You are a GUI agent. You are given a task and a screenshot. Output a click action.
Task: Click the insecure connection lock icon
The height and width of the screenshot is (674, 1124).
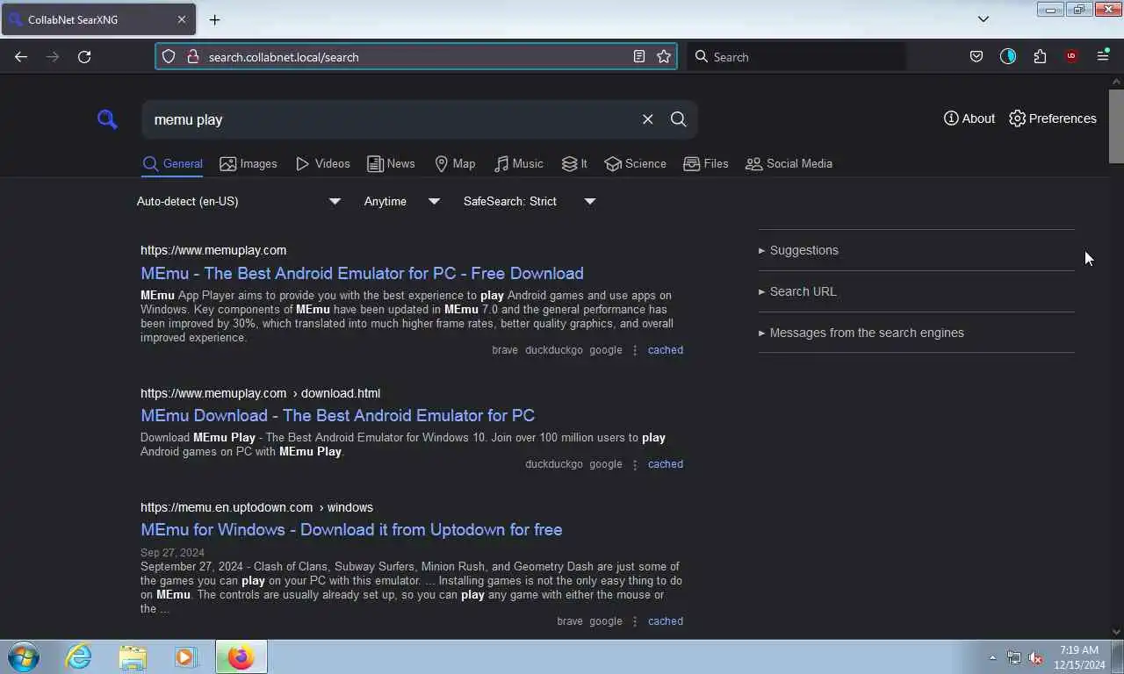[192, 56]
